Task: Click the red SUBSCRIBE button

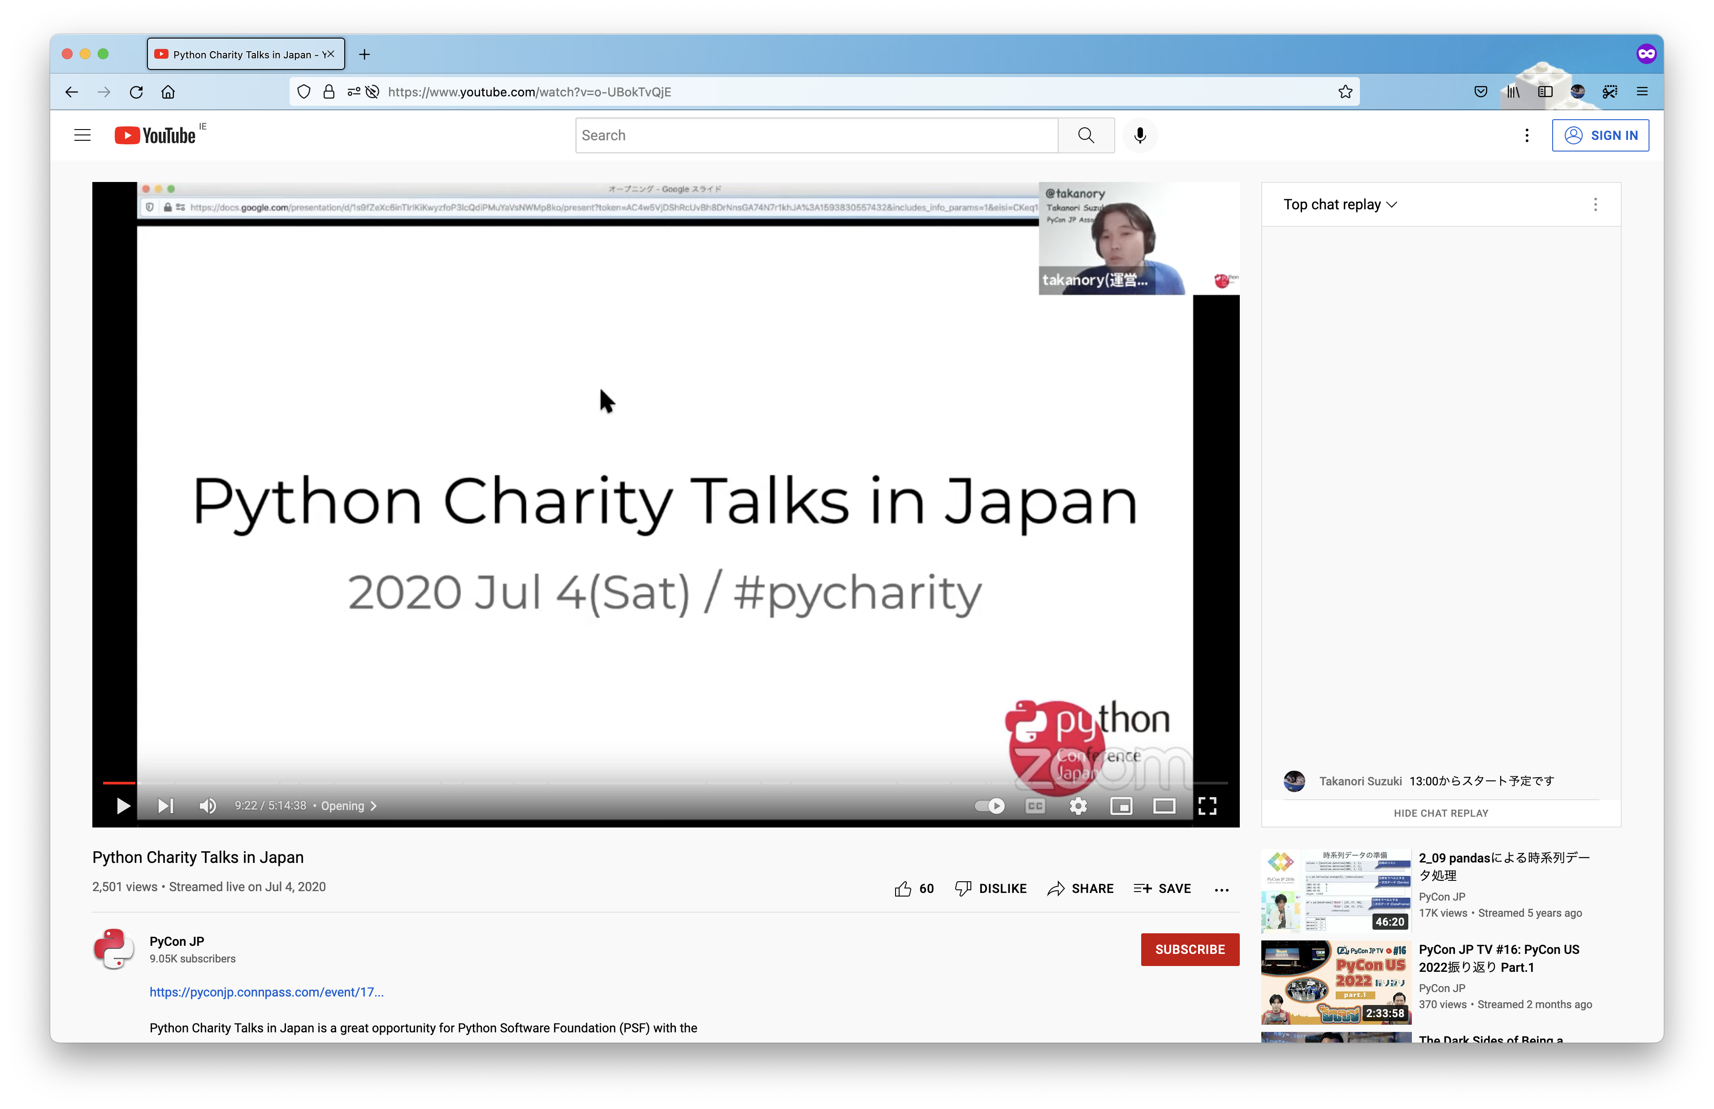Action: [x=1189, y=949]
